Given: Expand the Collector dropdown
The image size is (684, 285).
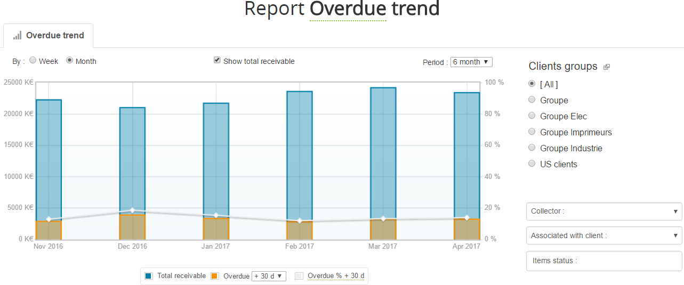Looking at the screenshot, I should 603,211.
